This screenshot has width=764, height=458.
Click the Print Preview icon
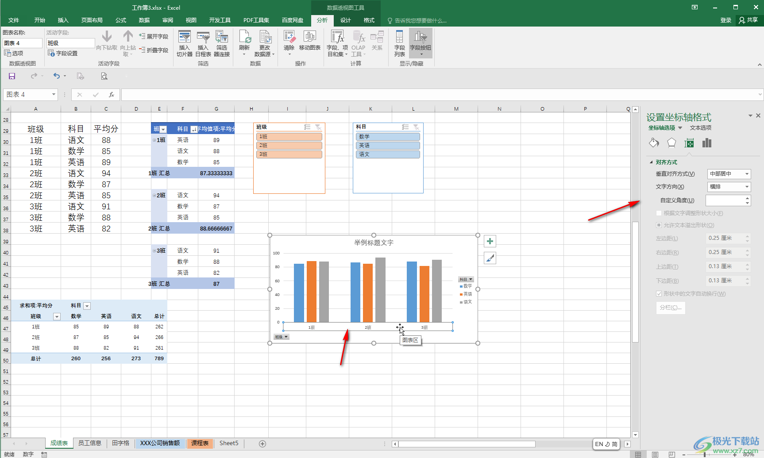coord(104,76)
